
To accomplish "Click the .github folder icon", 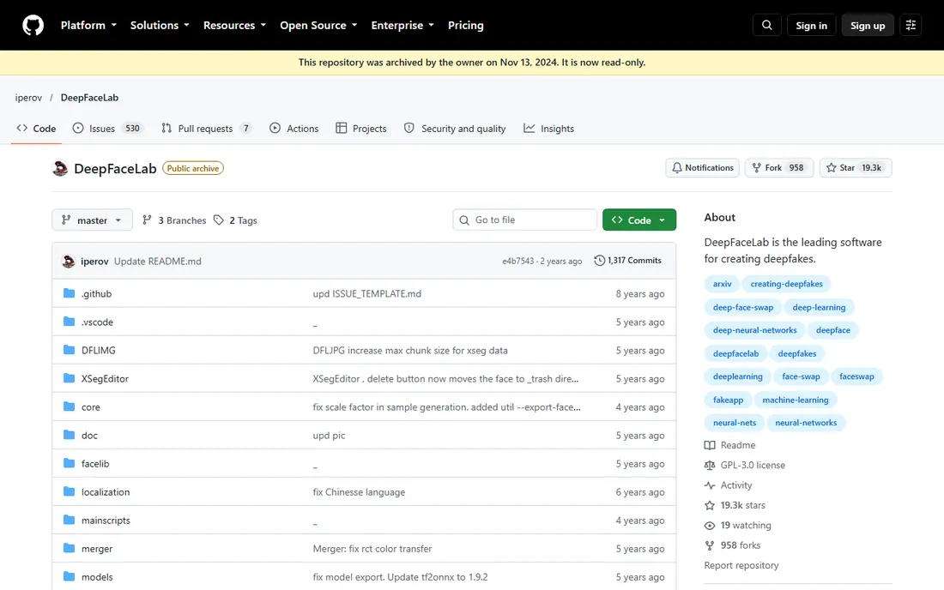I will click(x=70, y=293).
